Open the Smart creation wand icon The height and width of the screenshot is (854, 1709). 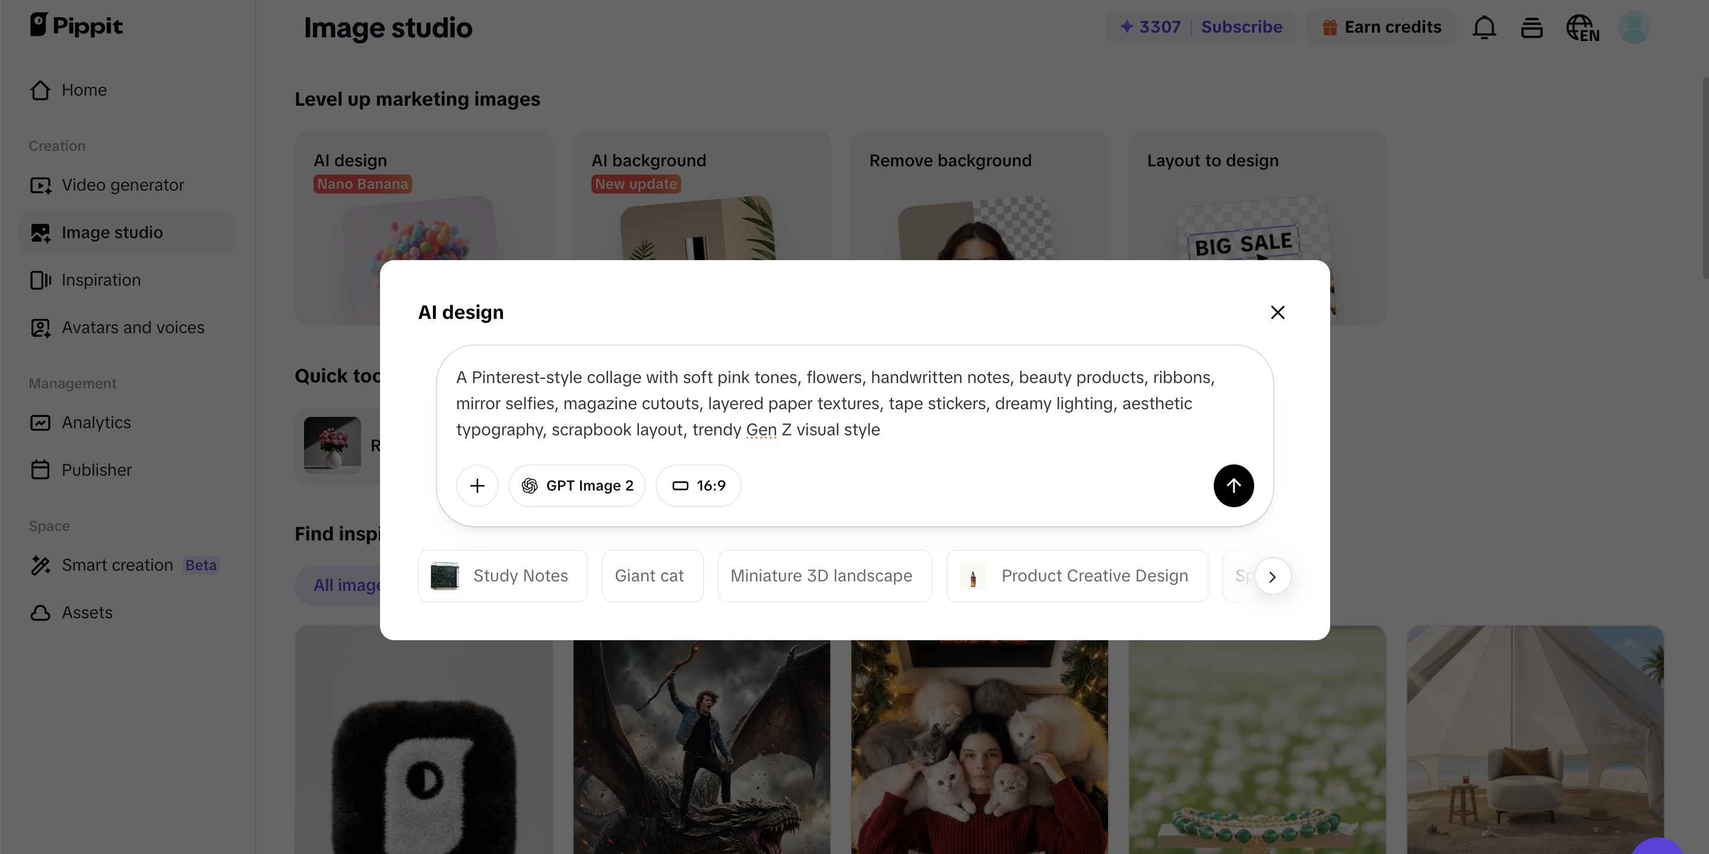pyautogui.click(x=40, y=565)
